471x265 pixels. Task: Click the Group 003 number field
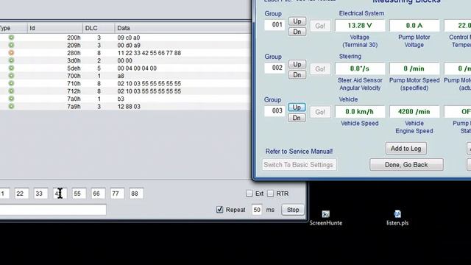click(275, 111)
